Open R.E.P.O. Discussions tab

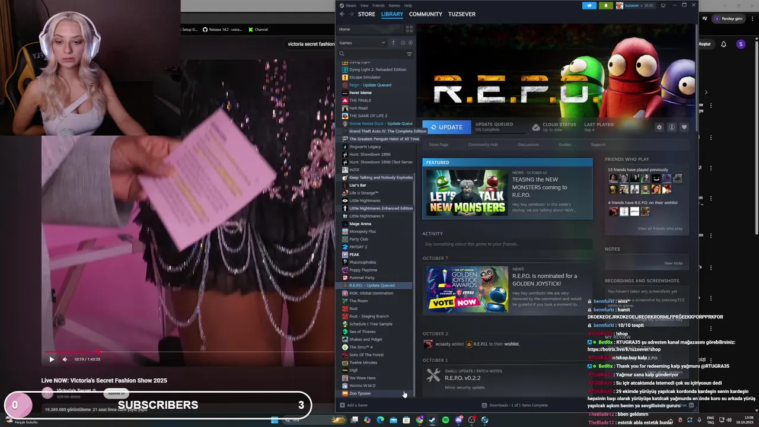[x=528, y=145]
